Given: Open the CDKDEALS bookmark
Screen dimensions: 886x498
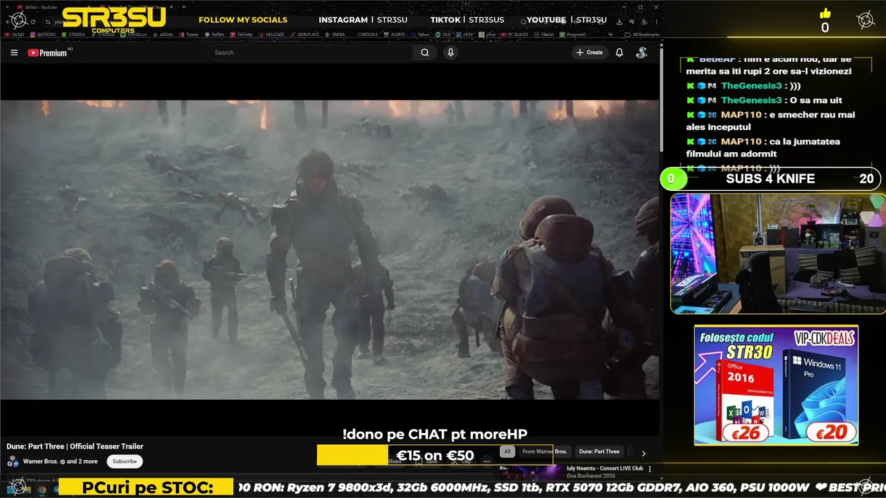Looking at the screenshot, I should [x=368, y=35].
